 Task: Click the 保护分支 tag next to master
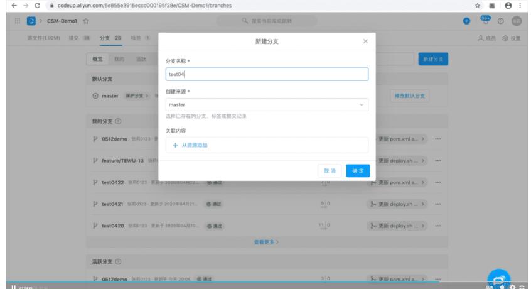point(137,96)
